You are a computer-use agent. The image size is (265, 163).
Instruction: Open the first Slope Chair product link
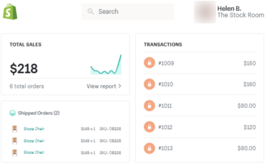(34, 129)
